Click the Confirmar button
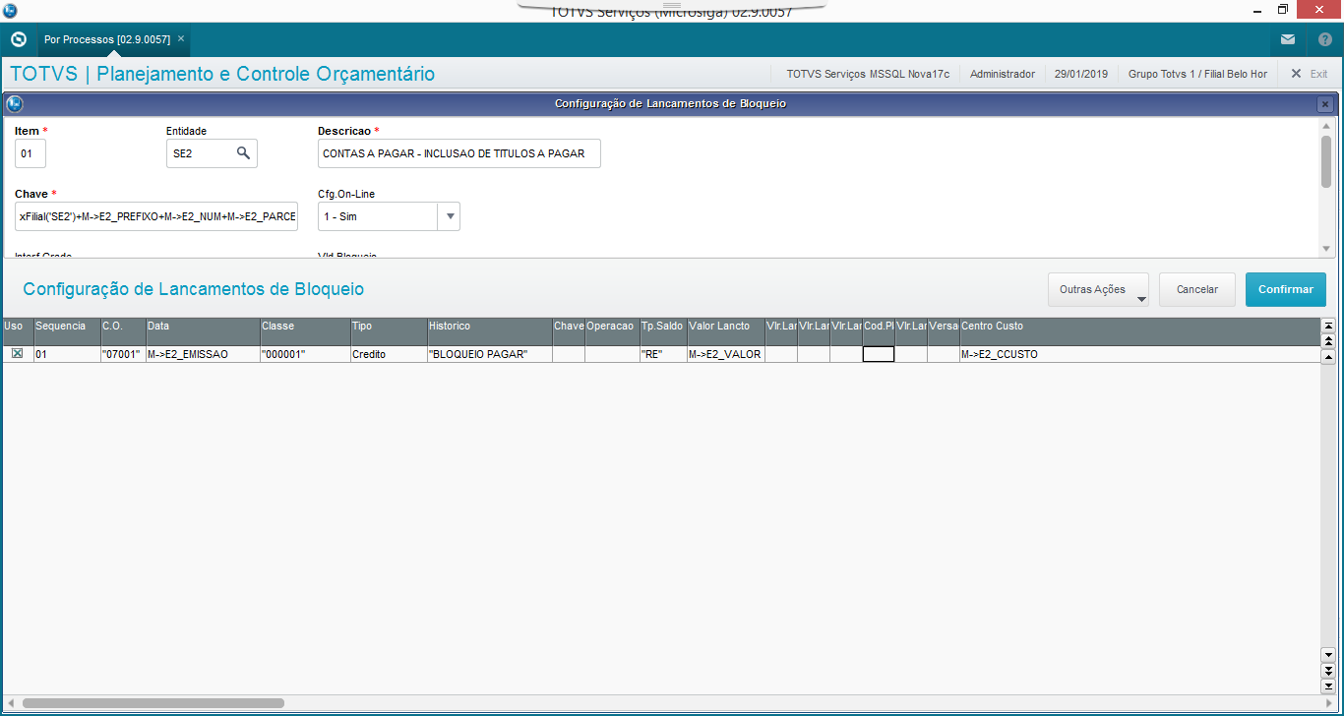Image resolution: width=1344 pixels, height=716 pixels. coord(1286,289)
